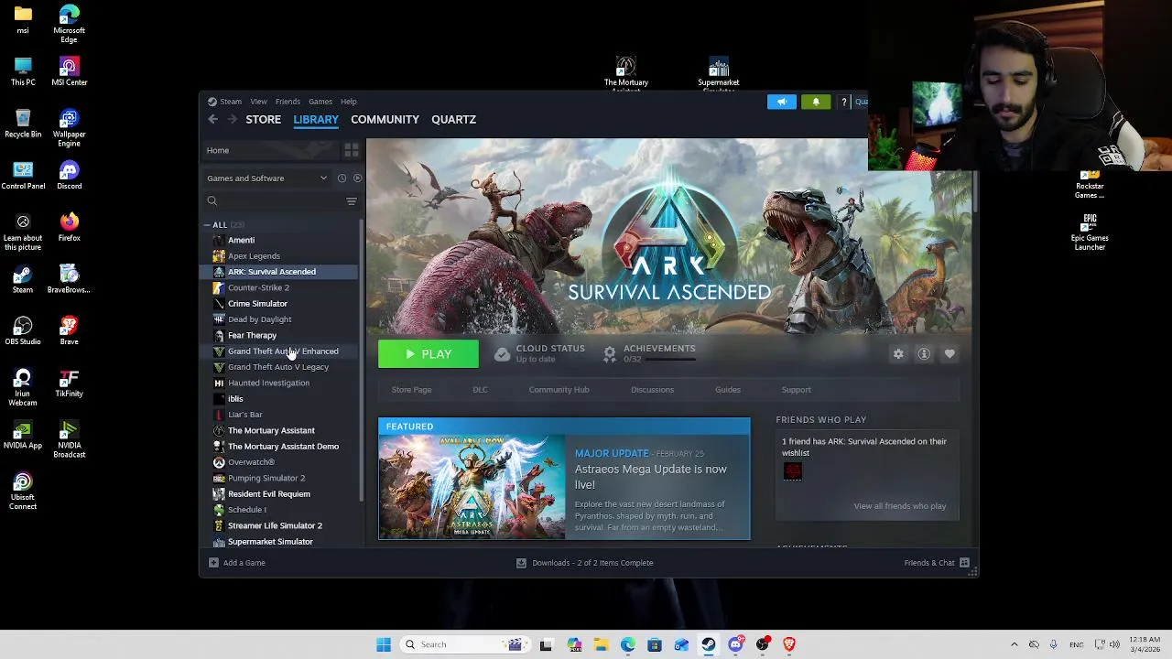The height and width of the screenshot is (659, 1172).
Task: Click the LIBRARY tab
Action: 316,119
